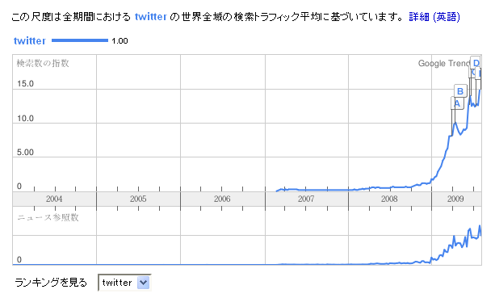Click the 2007 year band
The image size is (495, 302).
(306, 199)
